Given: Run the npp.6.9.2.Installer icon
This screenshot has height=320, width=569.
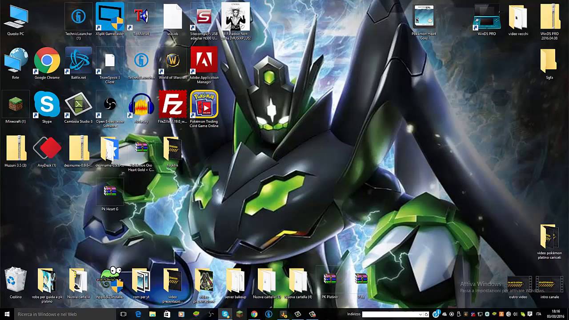Looking at the screenshot, I should point(110,283).
